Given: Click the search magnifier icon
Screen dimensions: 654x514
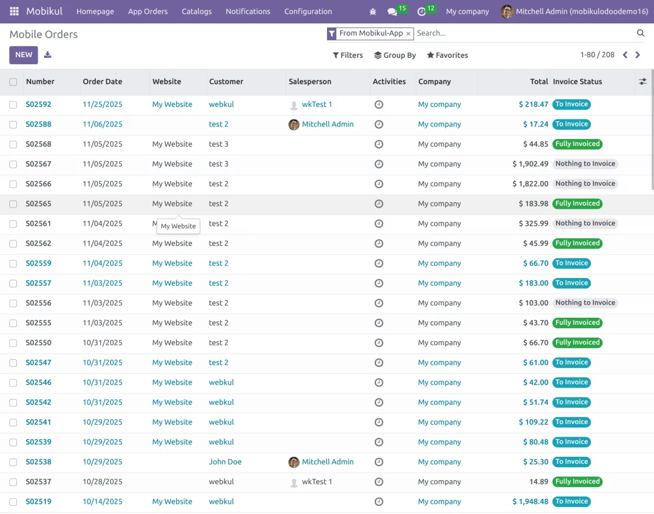Looking at the screenshot, I should tap(640, 33).
